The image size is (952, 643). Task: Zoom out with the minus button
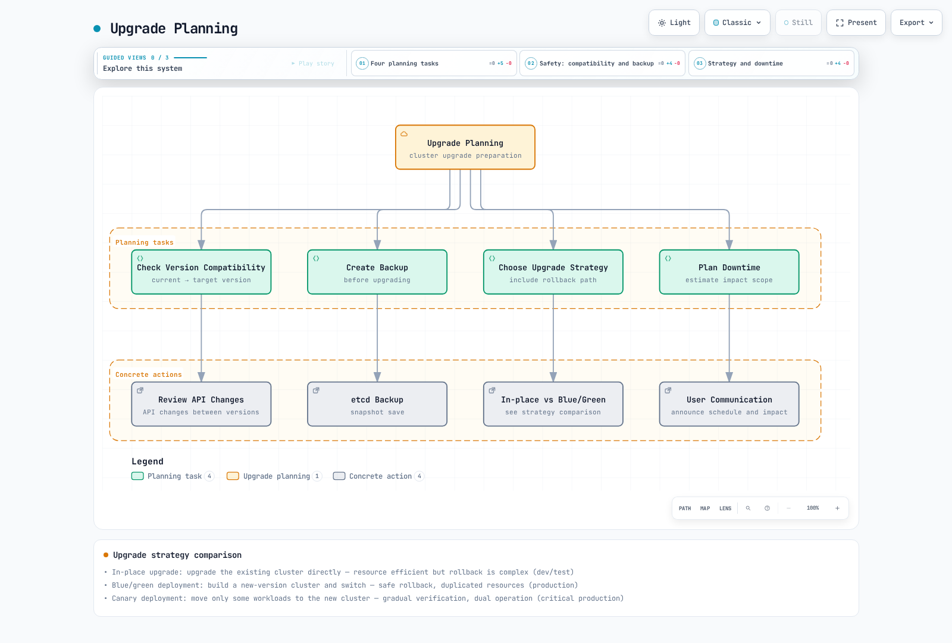788,508
